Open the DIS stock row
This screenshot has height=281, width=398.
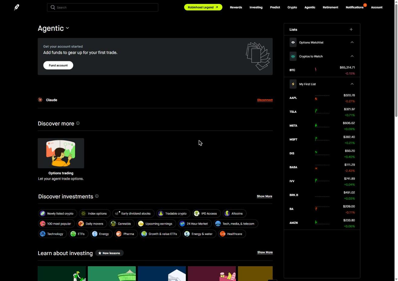pos(322,153)
